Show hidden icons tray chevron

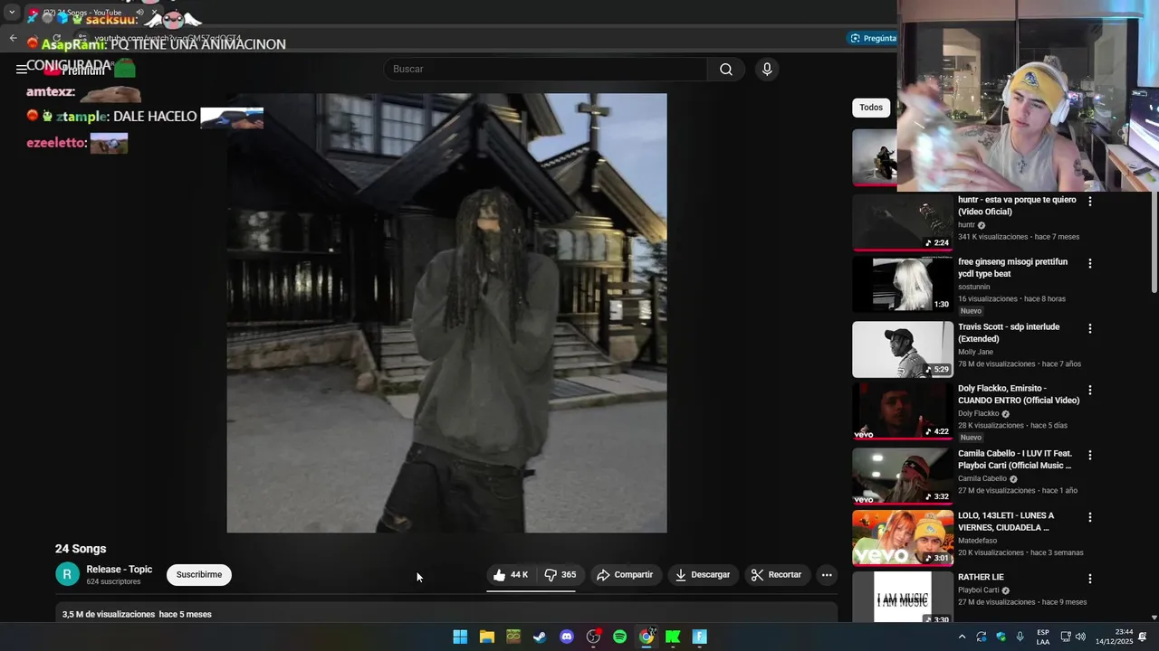(962, 637)
